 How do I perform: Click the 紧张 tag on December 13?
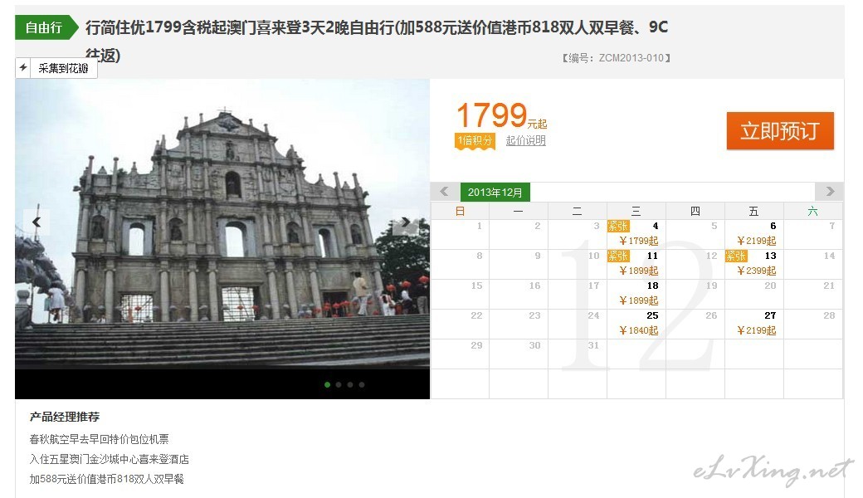click(x=736, y=256)
